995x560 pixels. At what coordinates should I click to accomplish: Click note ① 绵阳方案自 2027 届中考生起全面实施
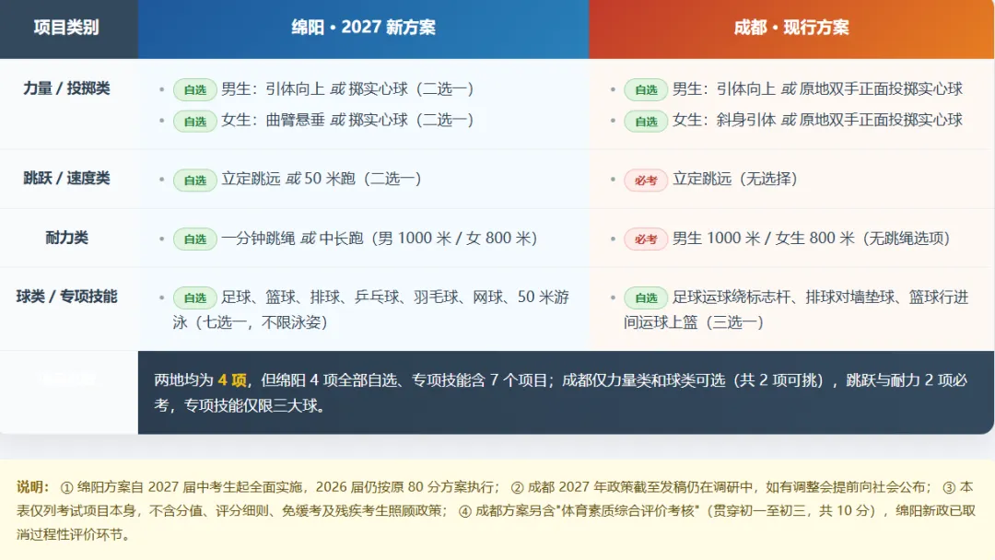(181, 487)
